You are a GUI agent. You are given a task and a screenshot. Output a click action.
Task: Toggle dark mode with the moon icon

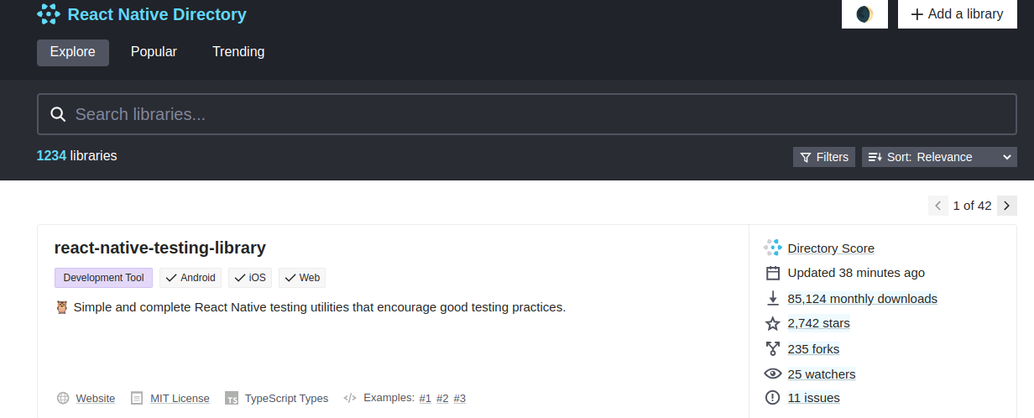point(864,14)
